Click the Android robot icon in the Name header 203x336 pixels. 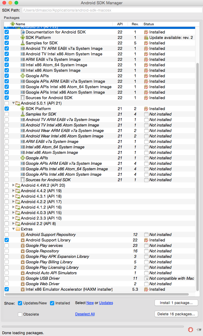click(x=12, y=24)
